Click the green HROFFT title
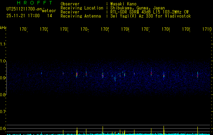Screen dimensions: 213x135 tap(35, 3)
